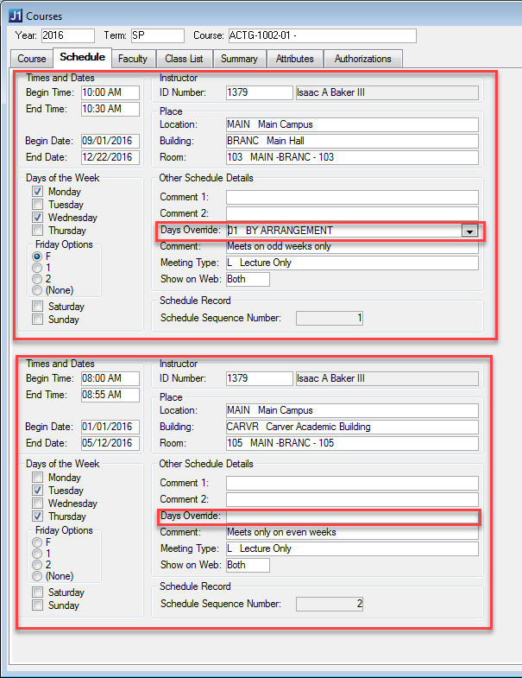The height and width of the screenshot is (678, 522).
Task: Click the End Time field 08:55 AM
Action: tap(110, 395)
